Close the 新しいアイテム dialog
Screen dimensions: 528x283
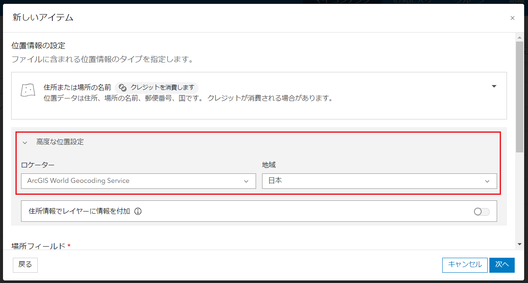point(512,18)
